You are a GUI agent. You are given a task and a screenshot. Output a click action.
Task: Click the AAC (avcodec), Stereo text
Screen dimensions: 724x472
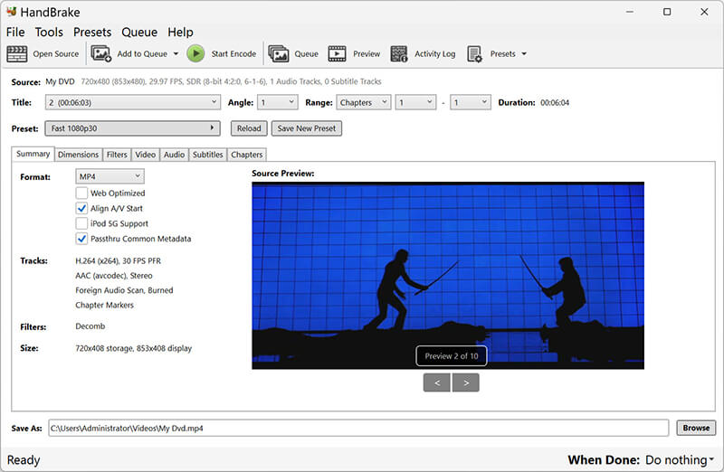click(x=114, y=276)
